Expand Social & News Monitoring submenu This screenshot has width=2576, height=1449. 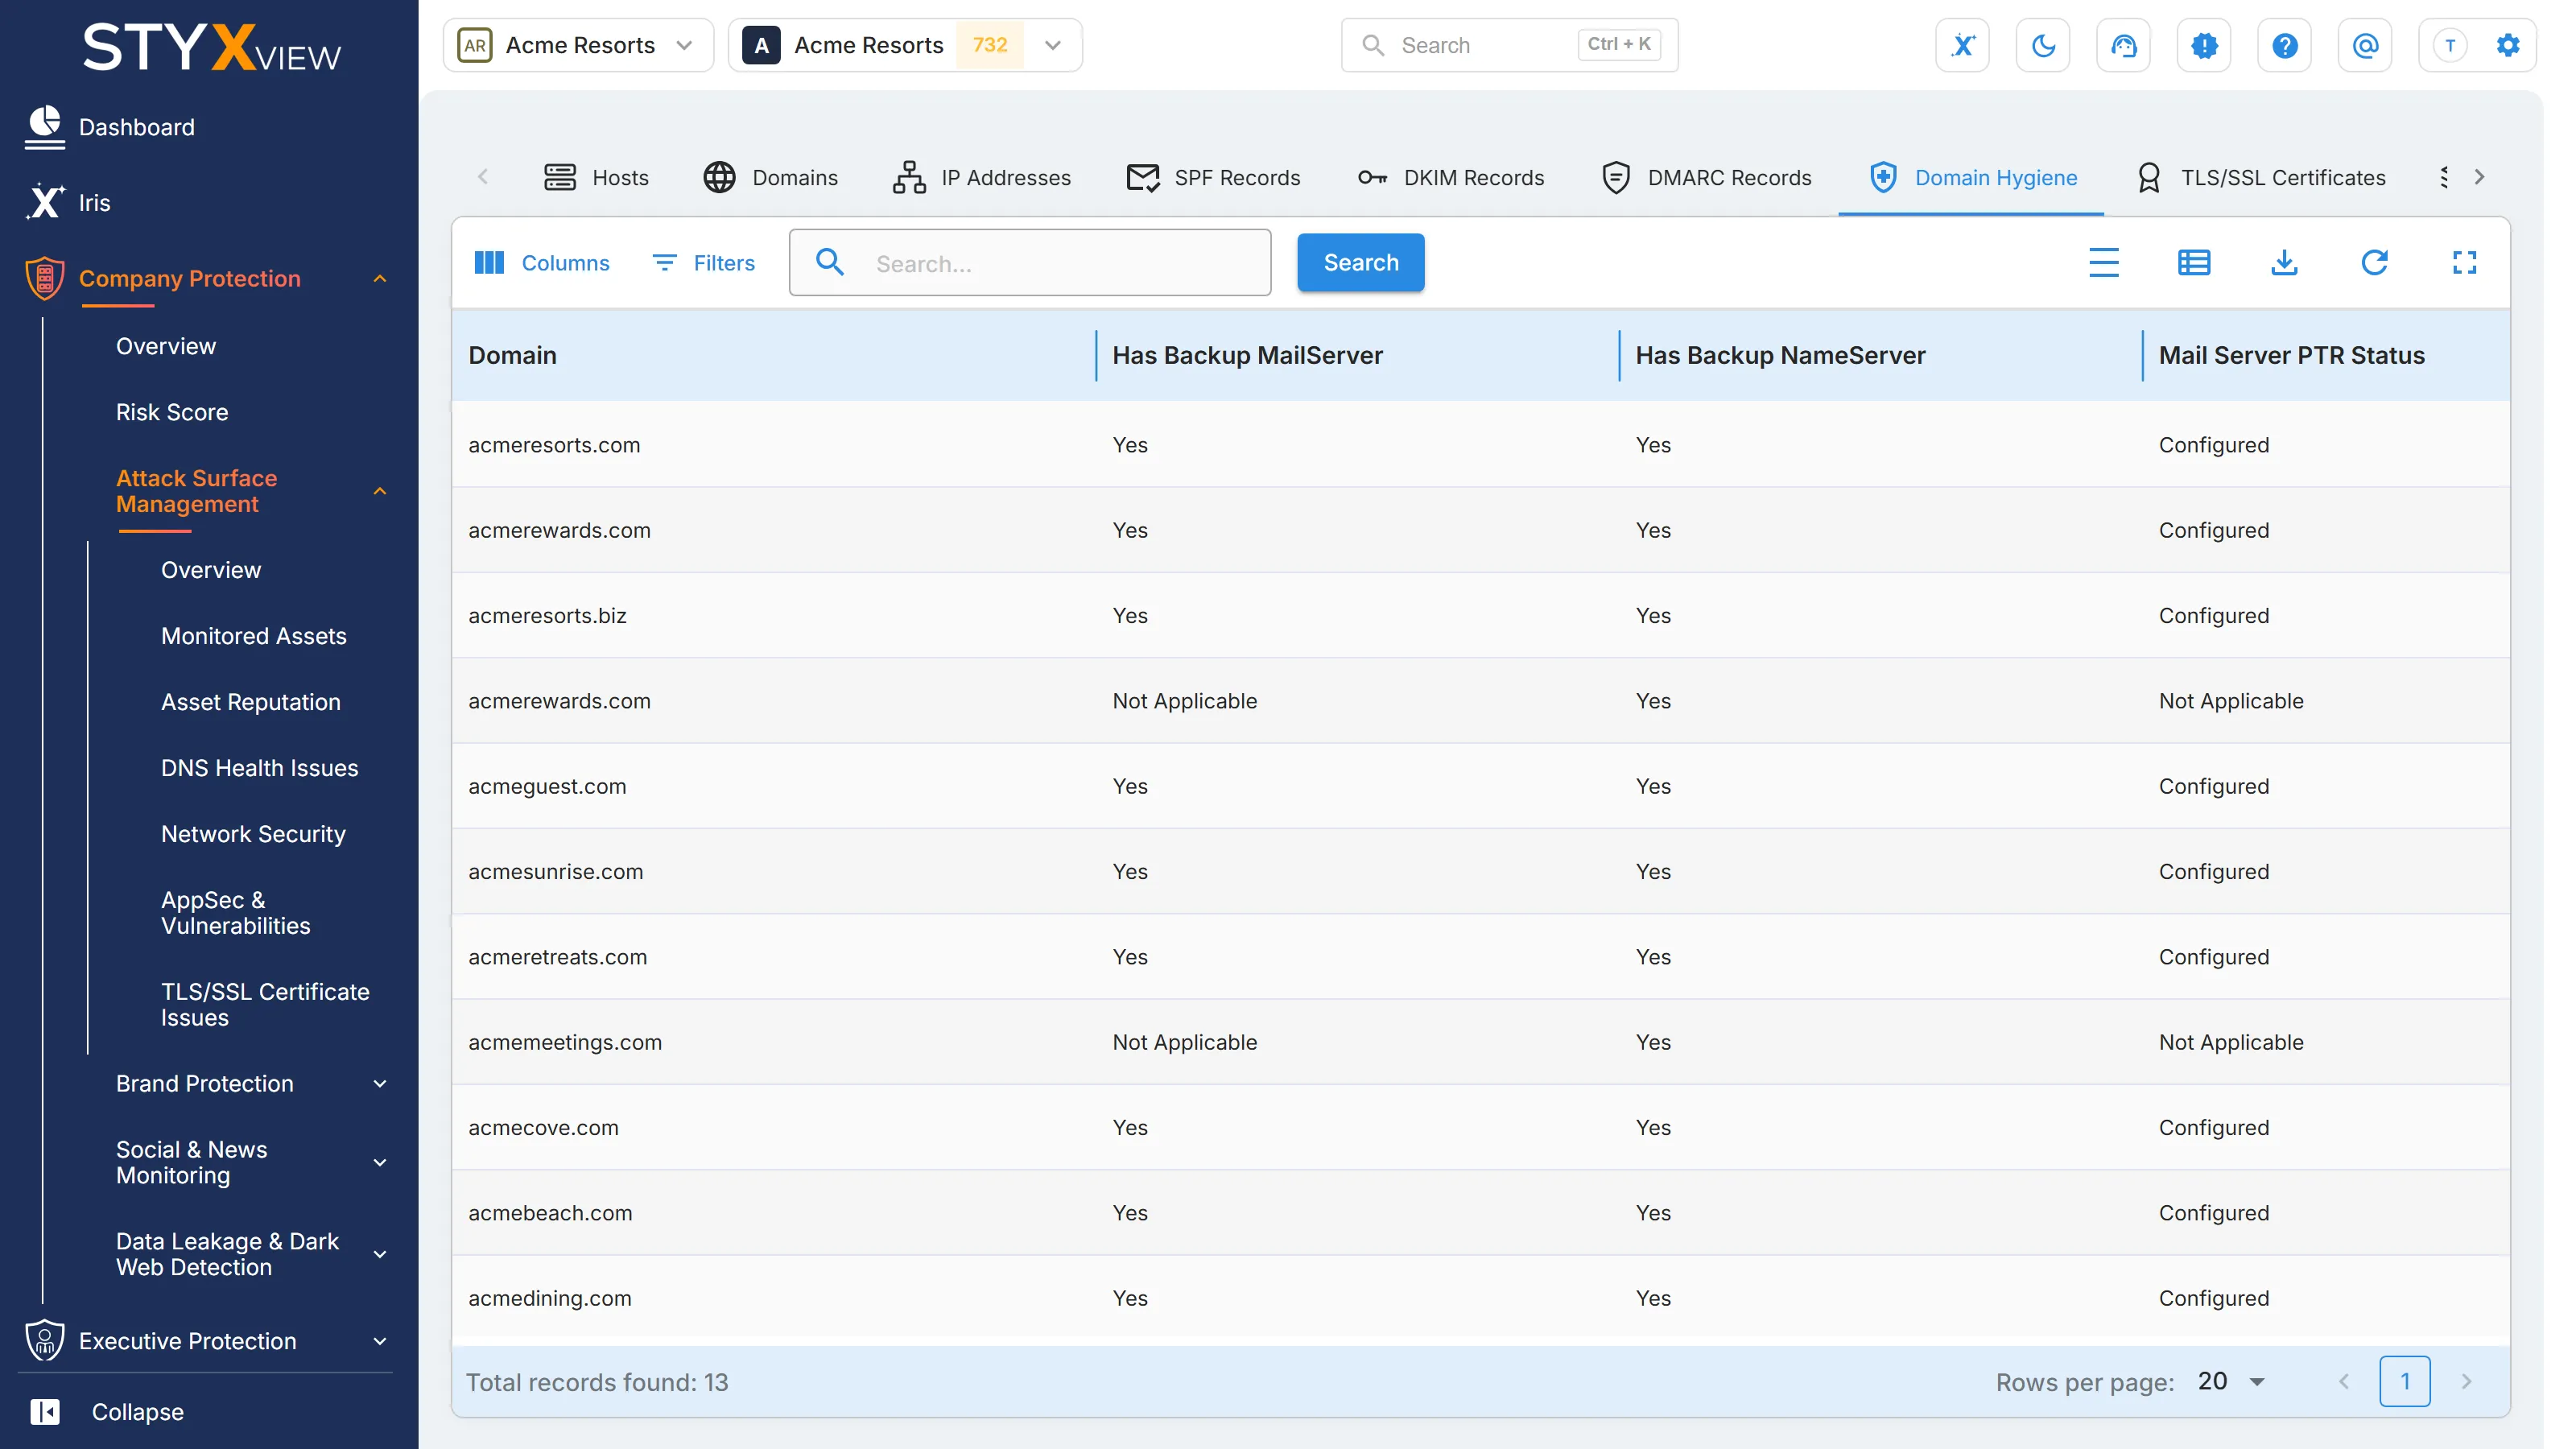click(380, 1163)
